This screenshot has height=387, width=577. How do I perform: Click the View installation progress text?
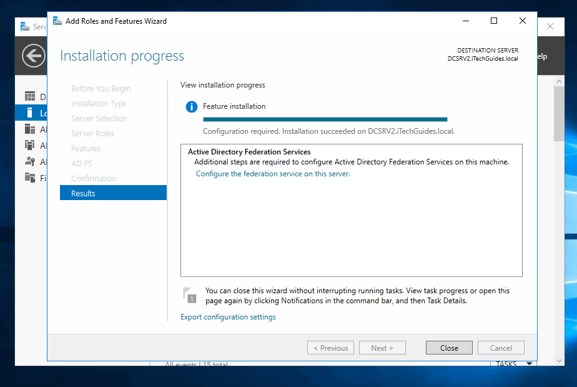click(223, 85)
